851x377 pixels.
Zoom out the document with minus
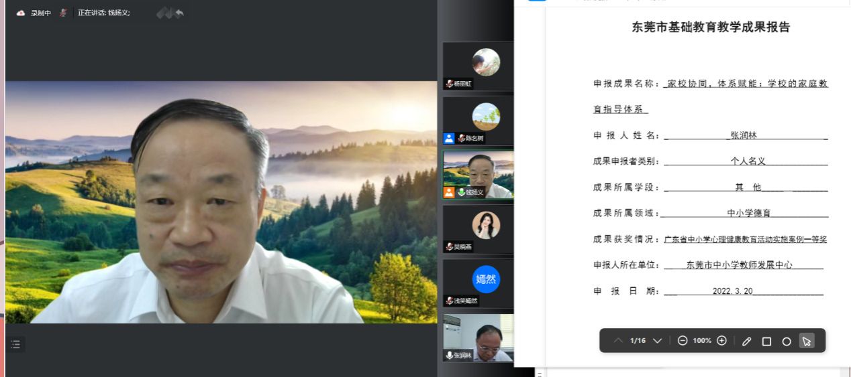[x=683, y=341]
